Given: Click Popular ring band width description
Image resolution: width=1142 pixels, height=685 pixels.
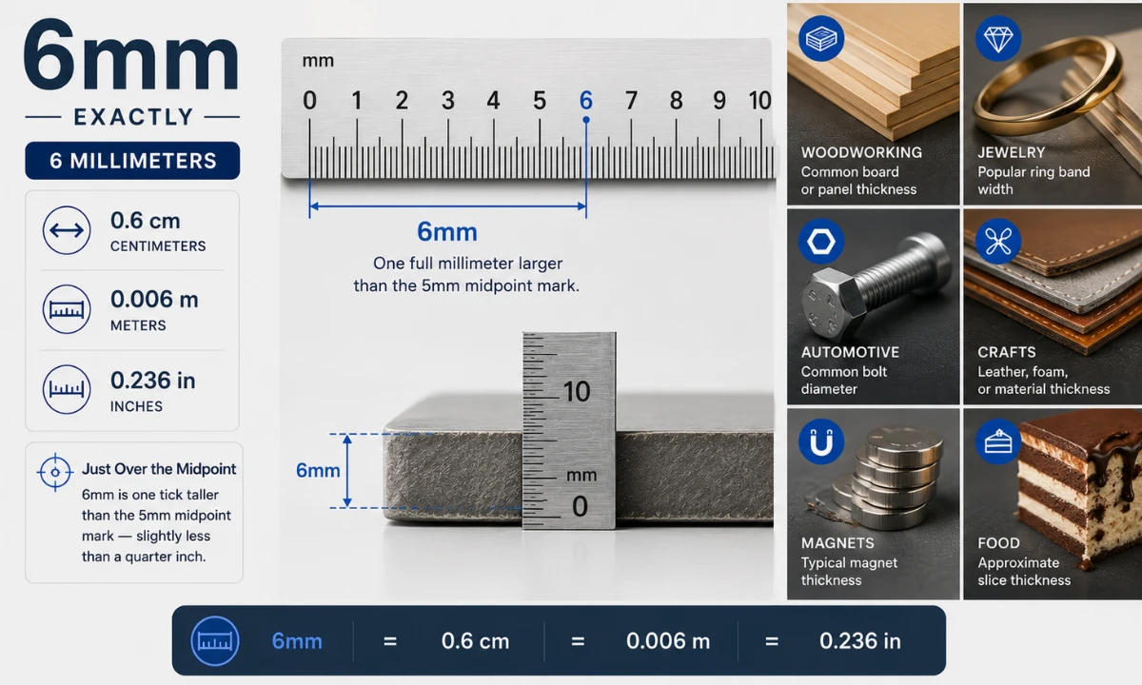Looking at the screenshot, I should [1034, 181].
